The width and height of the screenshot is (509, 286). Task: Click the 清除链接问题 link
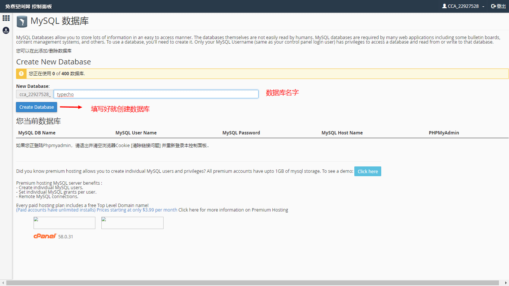pyautogui.click(x=146, y=146)
